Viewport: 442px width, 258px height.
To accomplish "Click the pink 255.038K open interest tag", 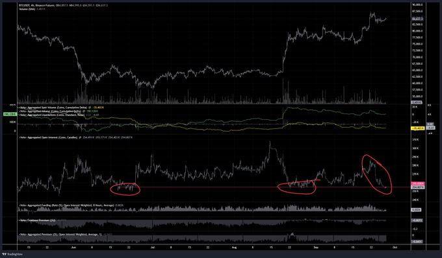I will [418, 183].
